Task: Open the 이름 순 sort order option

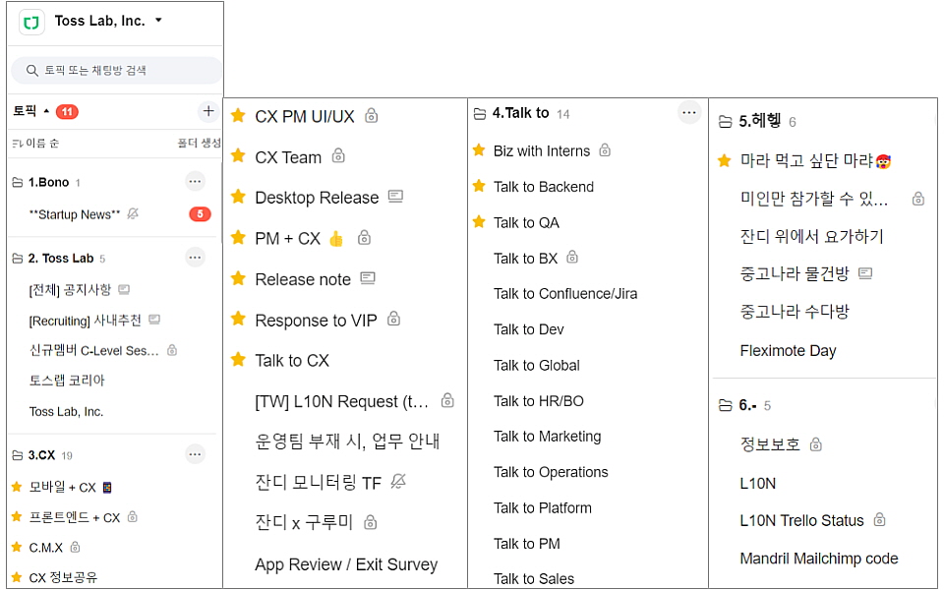Action: pyautogui.click(x=35, y=144)
